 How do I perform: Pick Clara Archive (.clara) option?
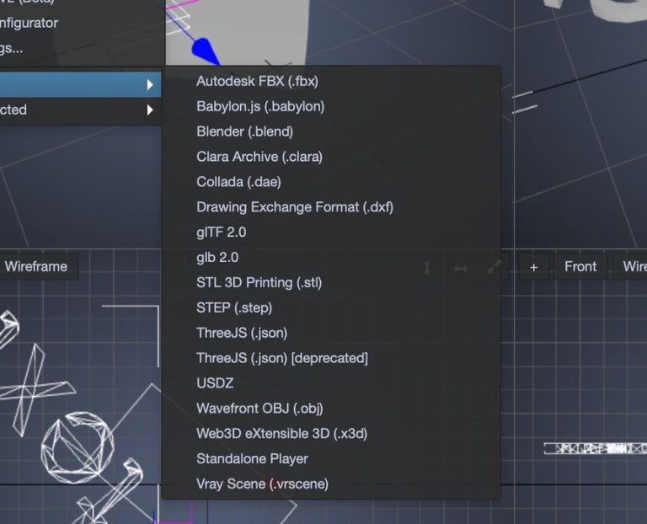click(259, 157)
